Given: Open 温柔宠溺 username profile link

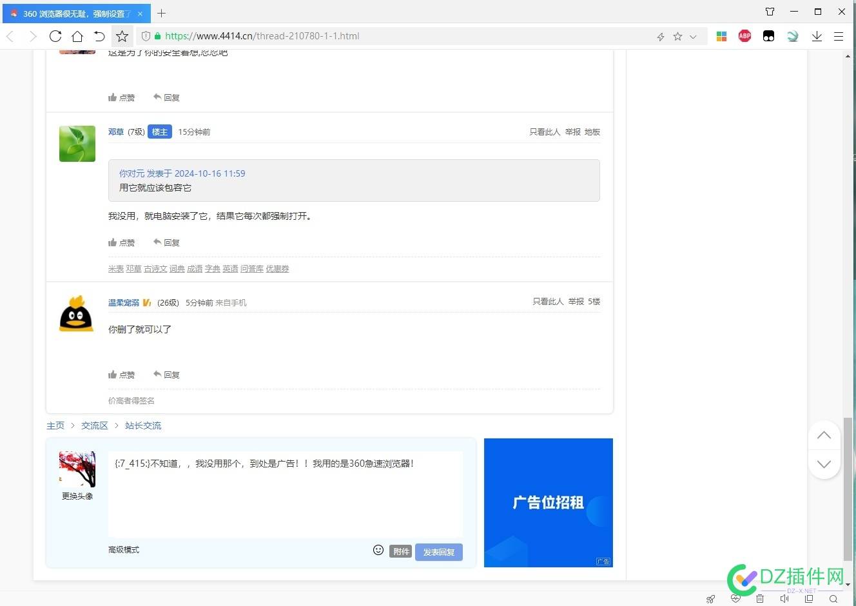Looking at the screenshot, I should pos(124,302).
